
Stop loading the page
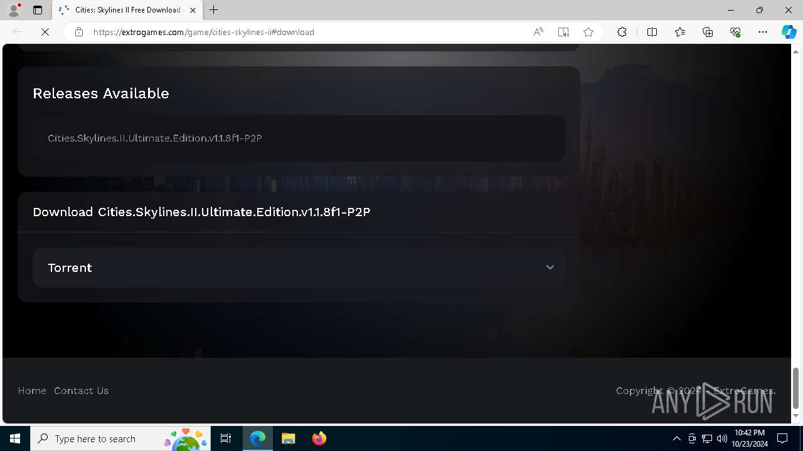[x=45, y=32]
